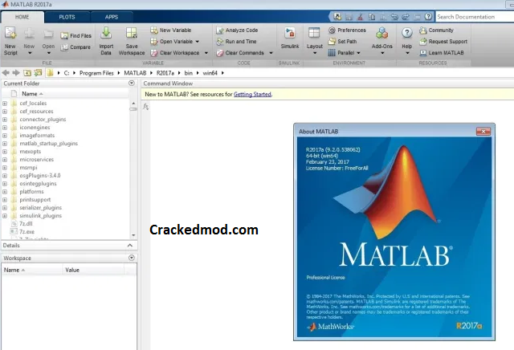The image size is (514, 350).
Task: Click the Cut icon in quick access toolbar
Action: click(x=360, y=17)
